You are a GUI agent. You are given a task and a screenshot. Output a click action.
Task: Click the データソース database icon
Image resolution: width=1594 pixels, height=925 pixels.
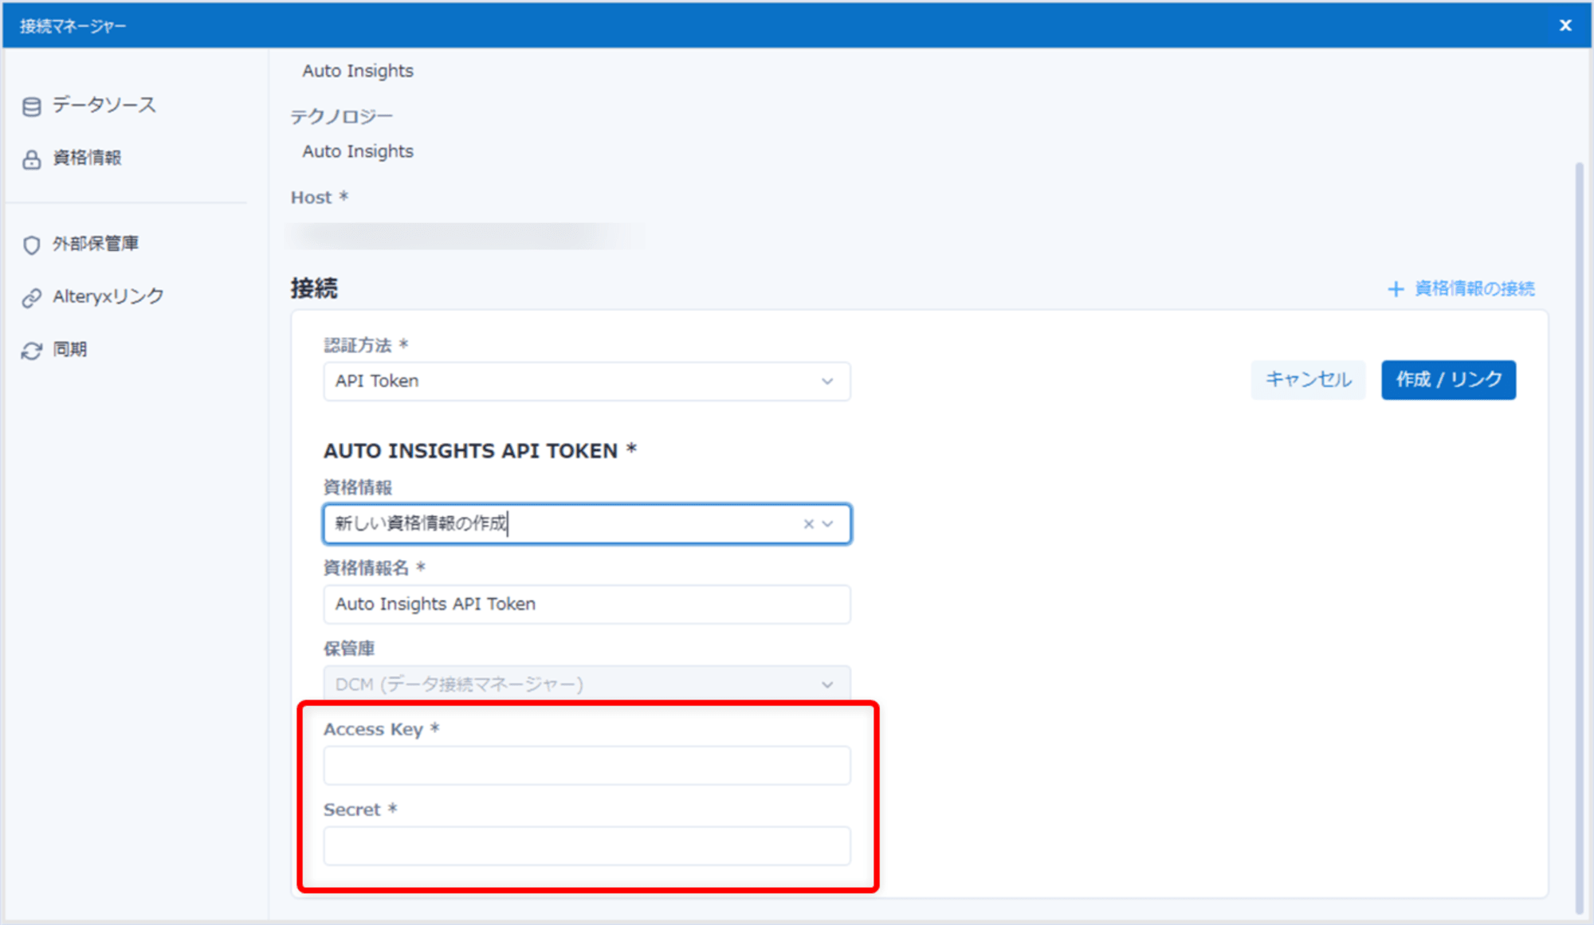click(32, 107)
